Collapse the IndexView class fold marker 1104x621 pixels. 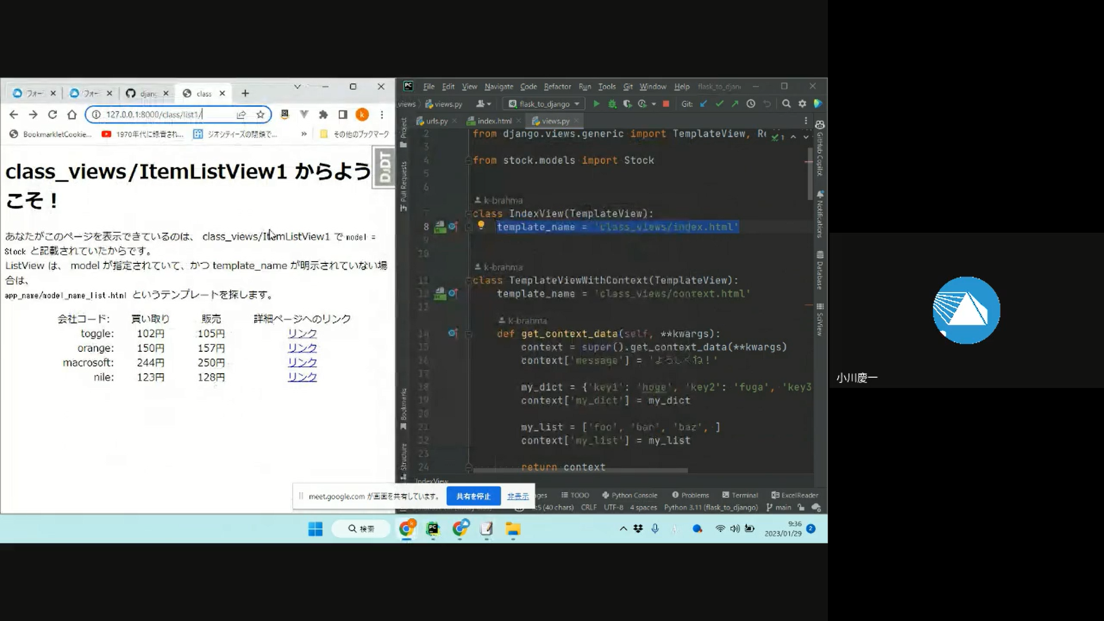[469, 213]
